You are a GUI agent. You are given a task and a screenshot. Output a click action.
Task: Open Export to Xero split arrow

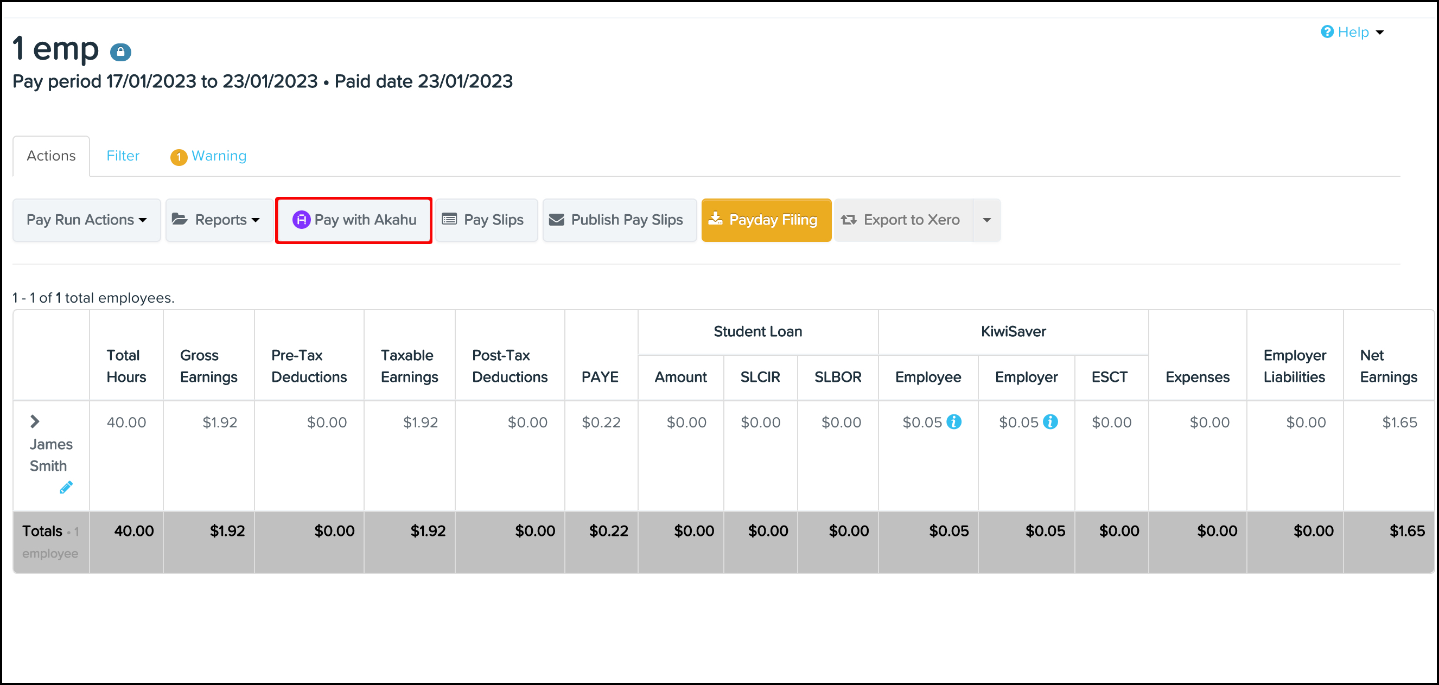[986, 220]
